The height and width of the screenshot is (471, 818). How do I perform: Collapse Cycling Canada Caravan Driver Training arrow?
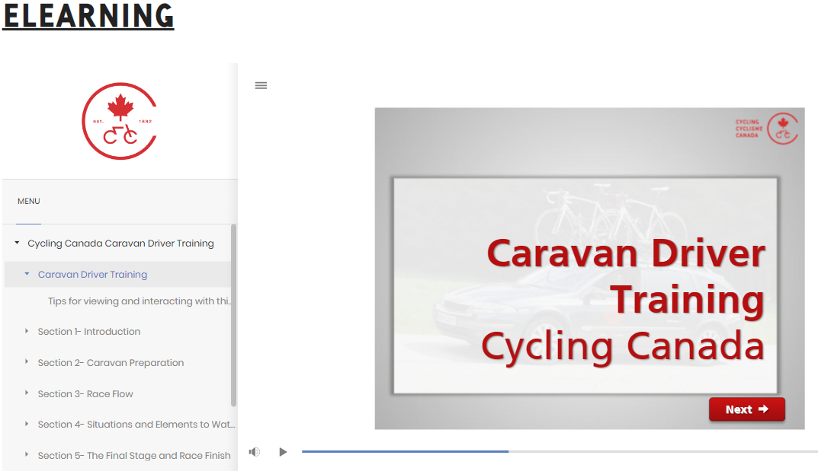coord(18,243)
